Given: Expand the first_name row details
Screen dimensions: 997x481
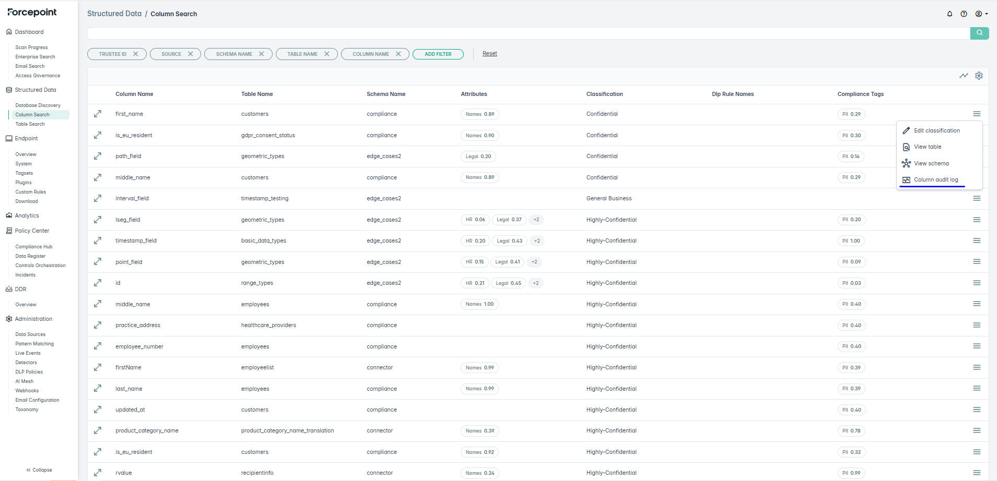Looking at the screenshot, I should pyautogui.click(x=98, y=114).
